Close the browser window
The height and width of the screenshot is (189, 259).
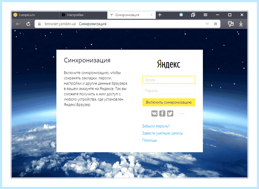click(242, 15)
